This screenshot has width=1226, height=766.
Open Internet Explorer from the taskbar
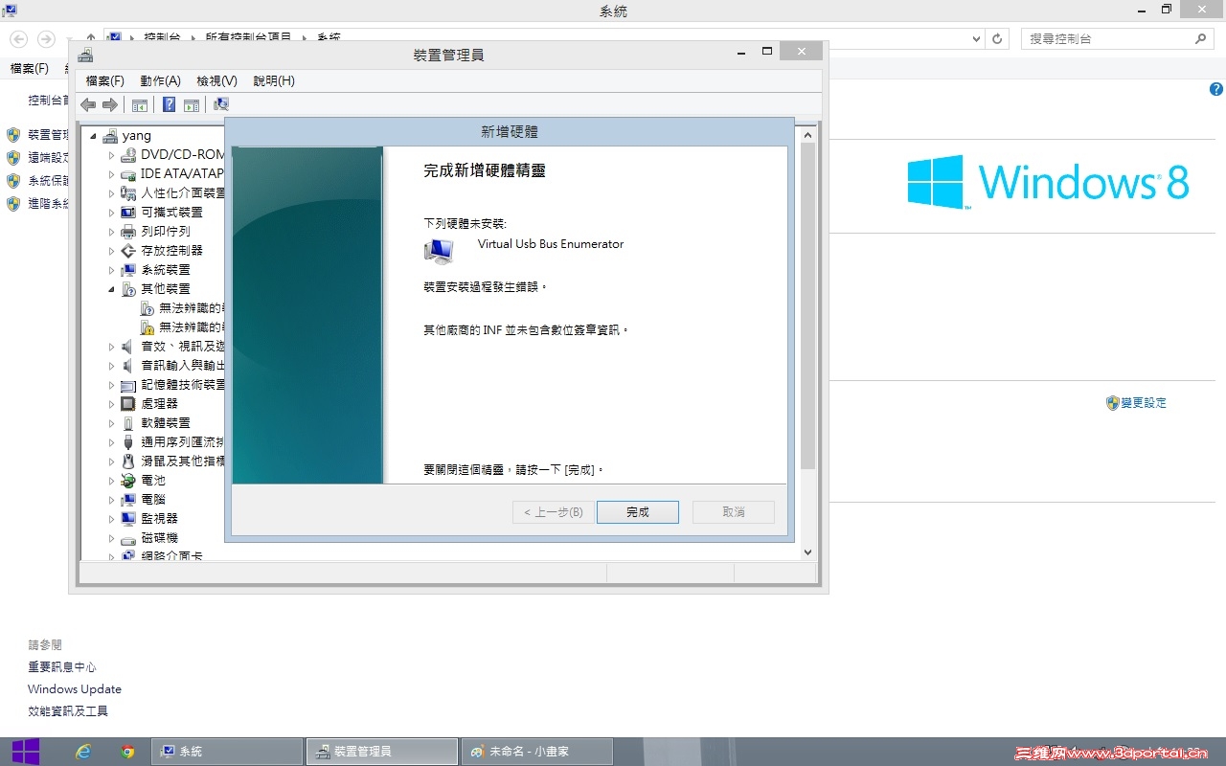83,752
